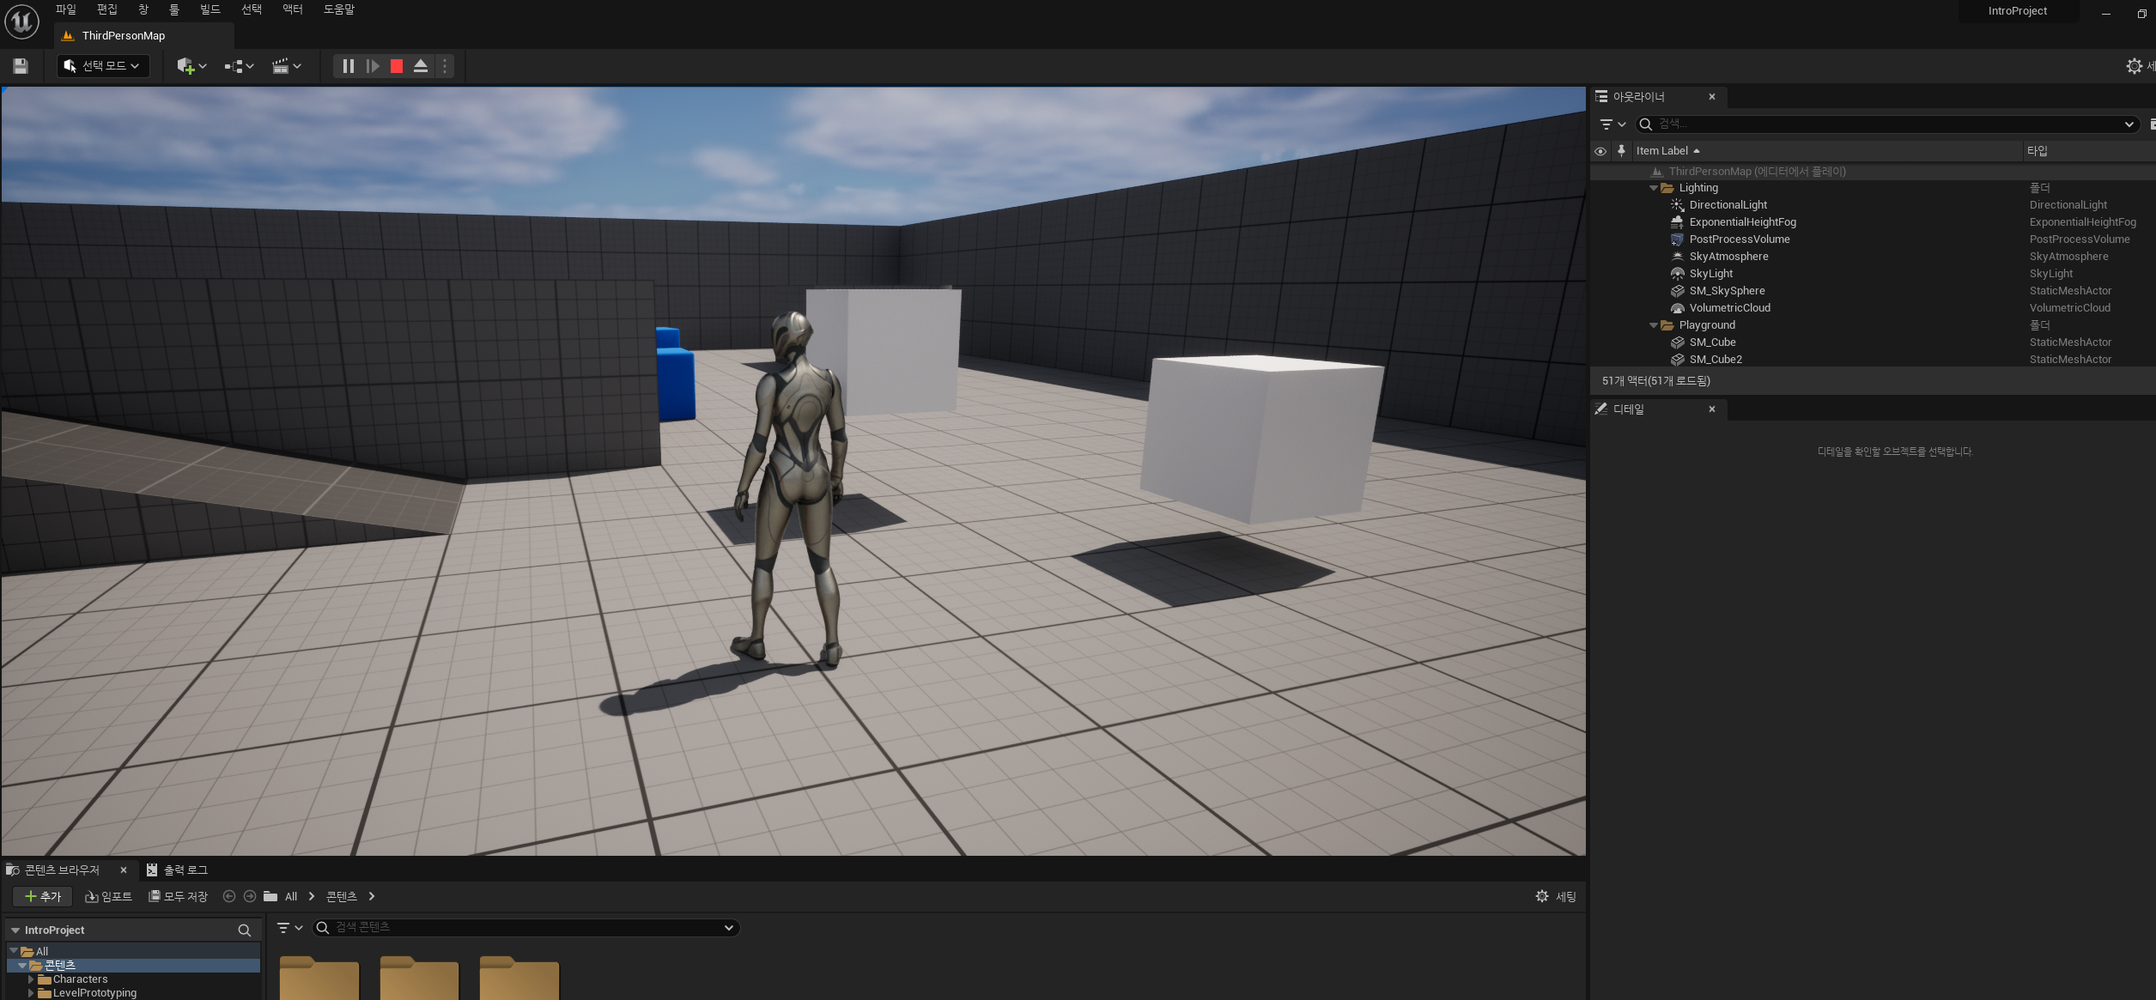Pause the running play session

348,66
